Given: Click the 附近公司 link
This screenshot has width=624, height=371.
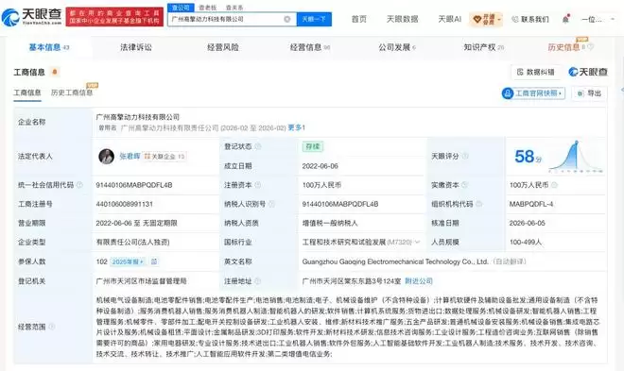Looking at the screenshot, I should pyautogui.click(x=419, y=280).
